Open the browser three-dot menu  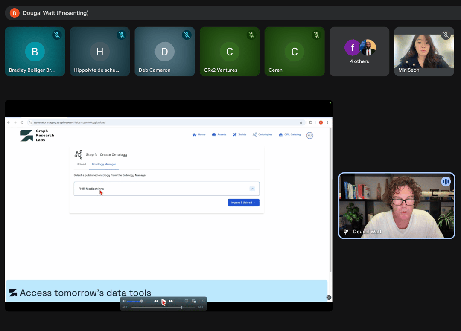point(327,122)
